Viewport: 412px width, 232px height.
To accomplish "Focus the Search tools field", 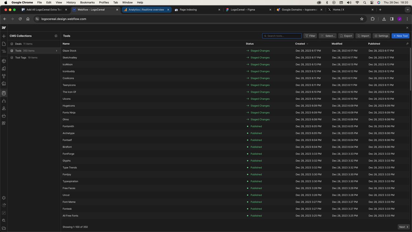I will (282, 36).
